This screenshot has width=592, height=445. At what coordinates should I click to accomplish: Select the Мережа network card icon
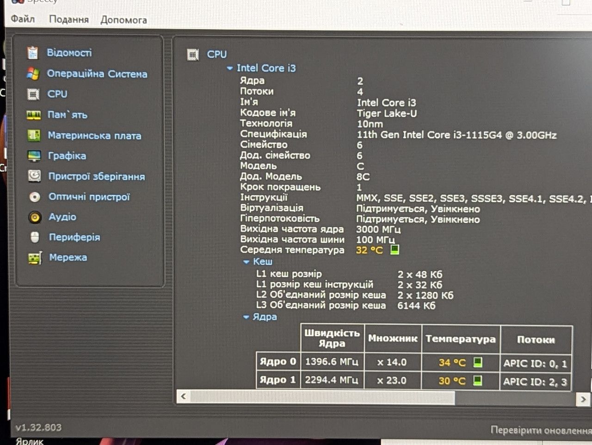pyautogui.click(x=35, y=257)
